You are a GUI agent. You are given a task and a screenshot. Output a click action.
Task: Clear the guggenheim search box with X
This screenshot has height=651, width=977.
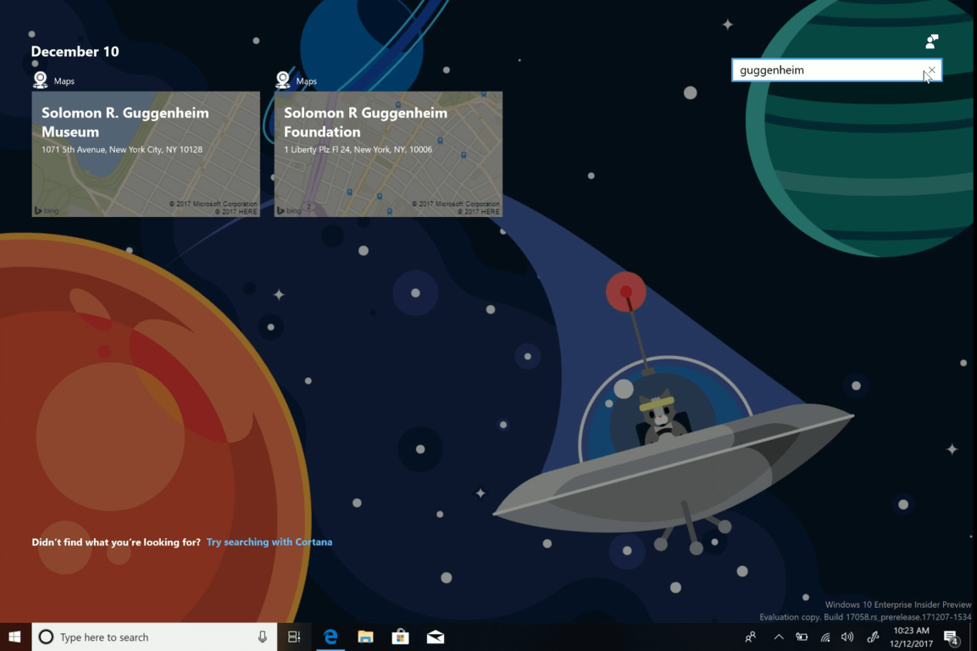[x=931, y=70]
